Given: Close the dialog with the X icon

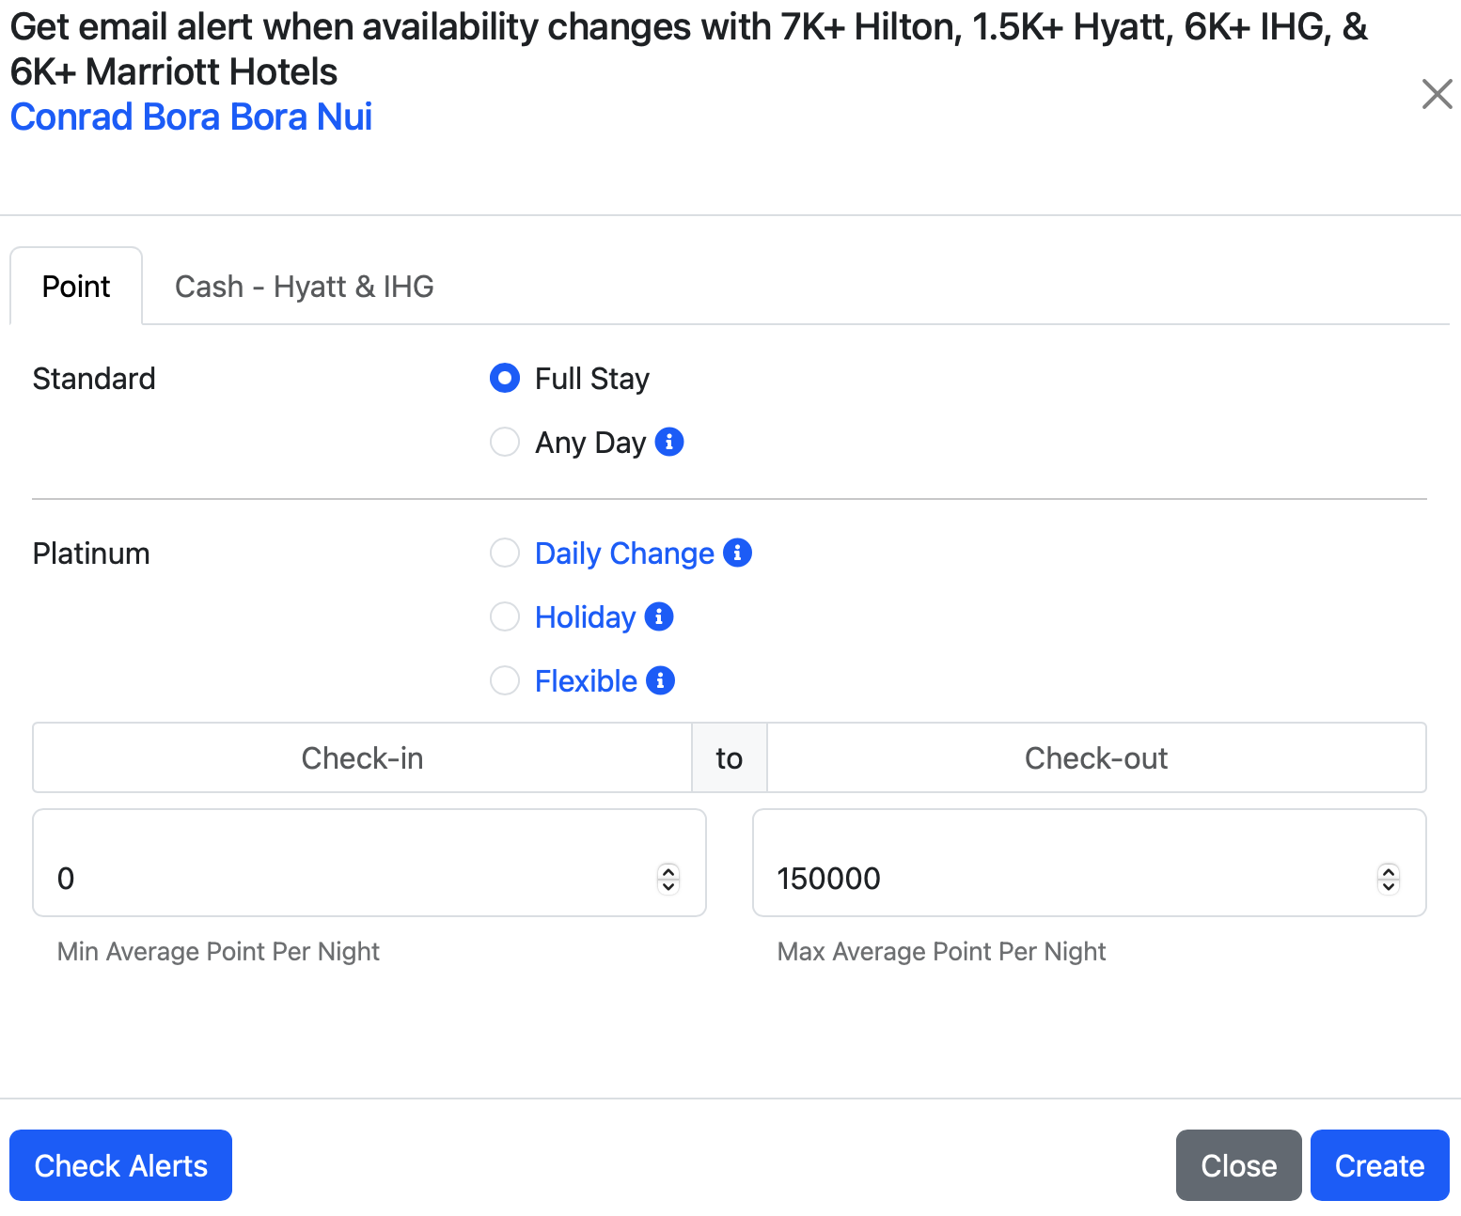Looking at the screenshot, I should pos(1437,94).
